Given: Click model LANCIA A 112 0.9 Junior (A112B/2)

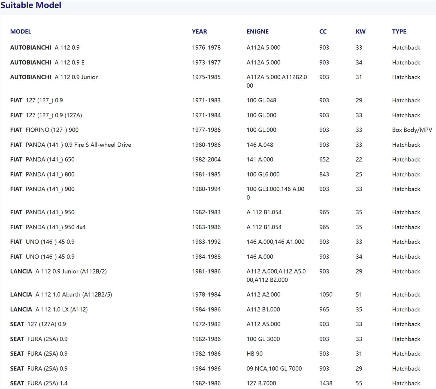Looking at the screenshot, I should pyautogui.click(x=59, y=272).
